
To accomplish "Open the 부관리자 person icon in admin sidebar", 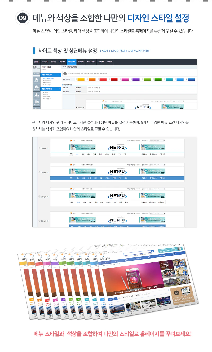I will point(36,94).
